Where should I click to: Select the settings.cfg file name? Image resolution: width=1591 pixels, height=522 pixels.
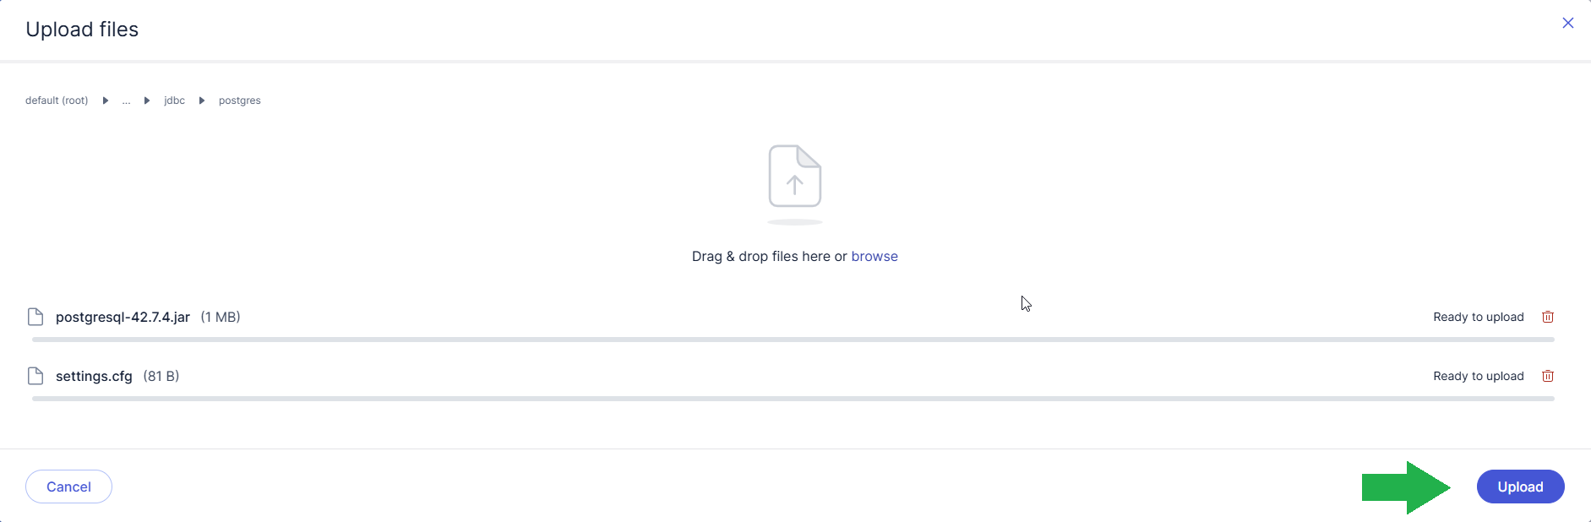(x=94, y=376)
